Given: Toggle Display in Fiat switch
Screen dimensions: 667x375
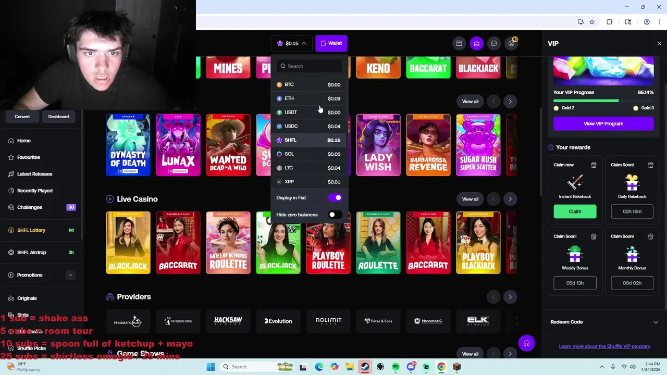Looking at the screenshot, I should point(335,198).
